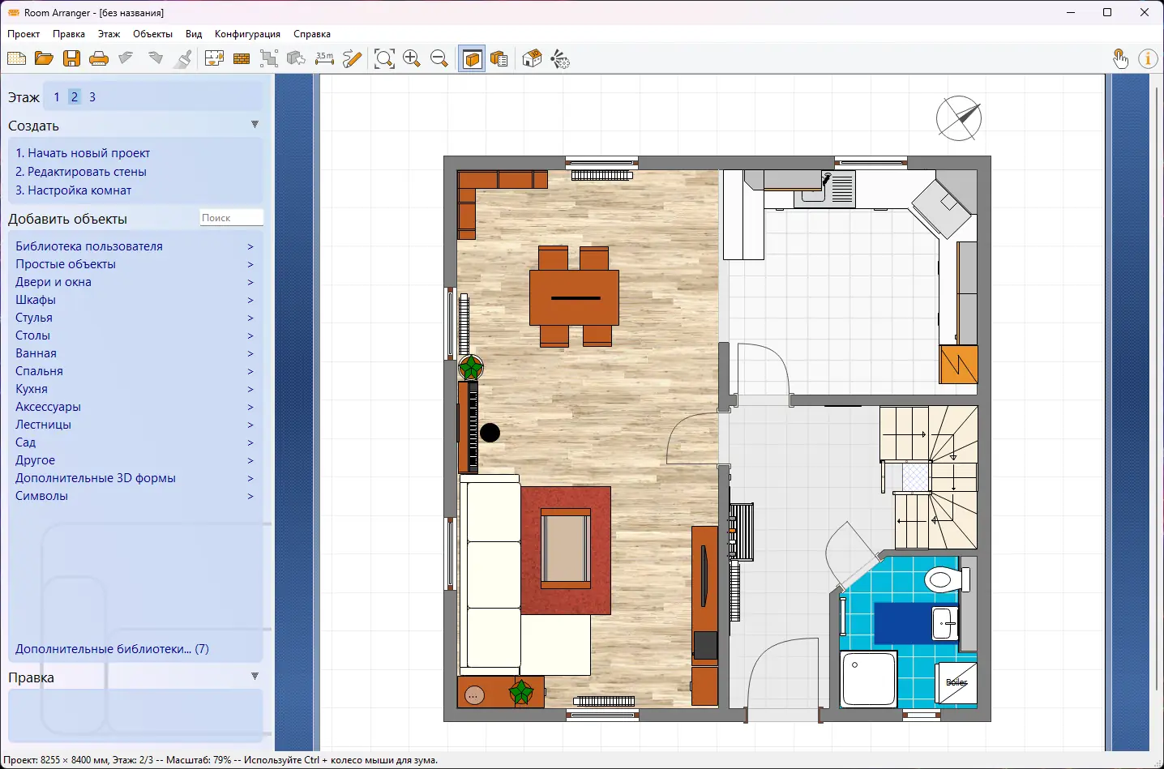Print the floor plan with printer icon
1164x769 pixels.
(99, 58)
